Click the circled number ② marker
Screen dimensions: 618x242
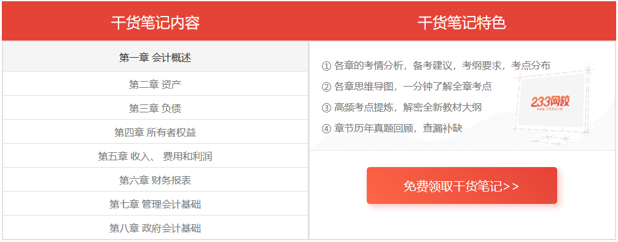click(326, 87)
